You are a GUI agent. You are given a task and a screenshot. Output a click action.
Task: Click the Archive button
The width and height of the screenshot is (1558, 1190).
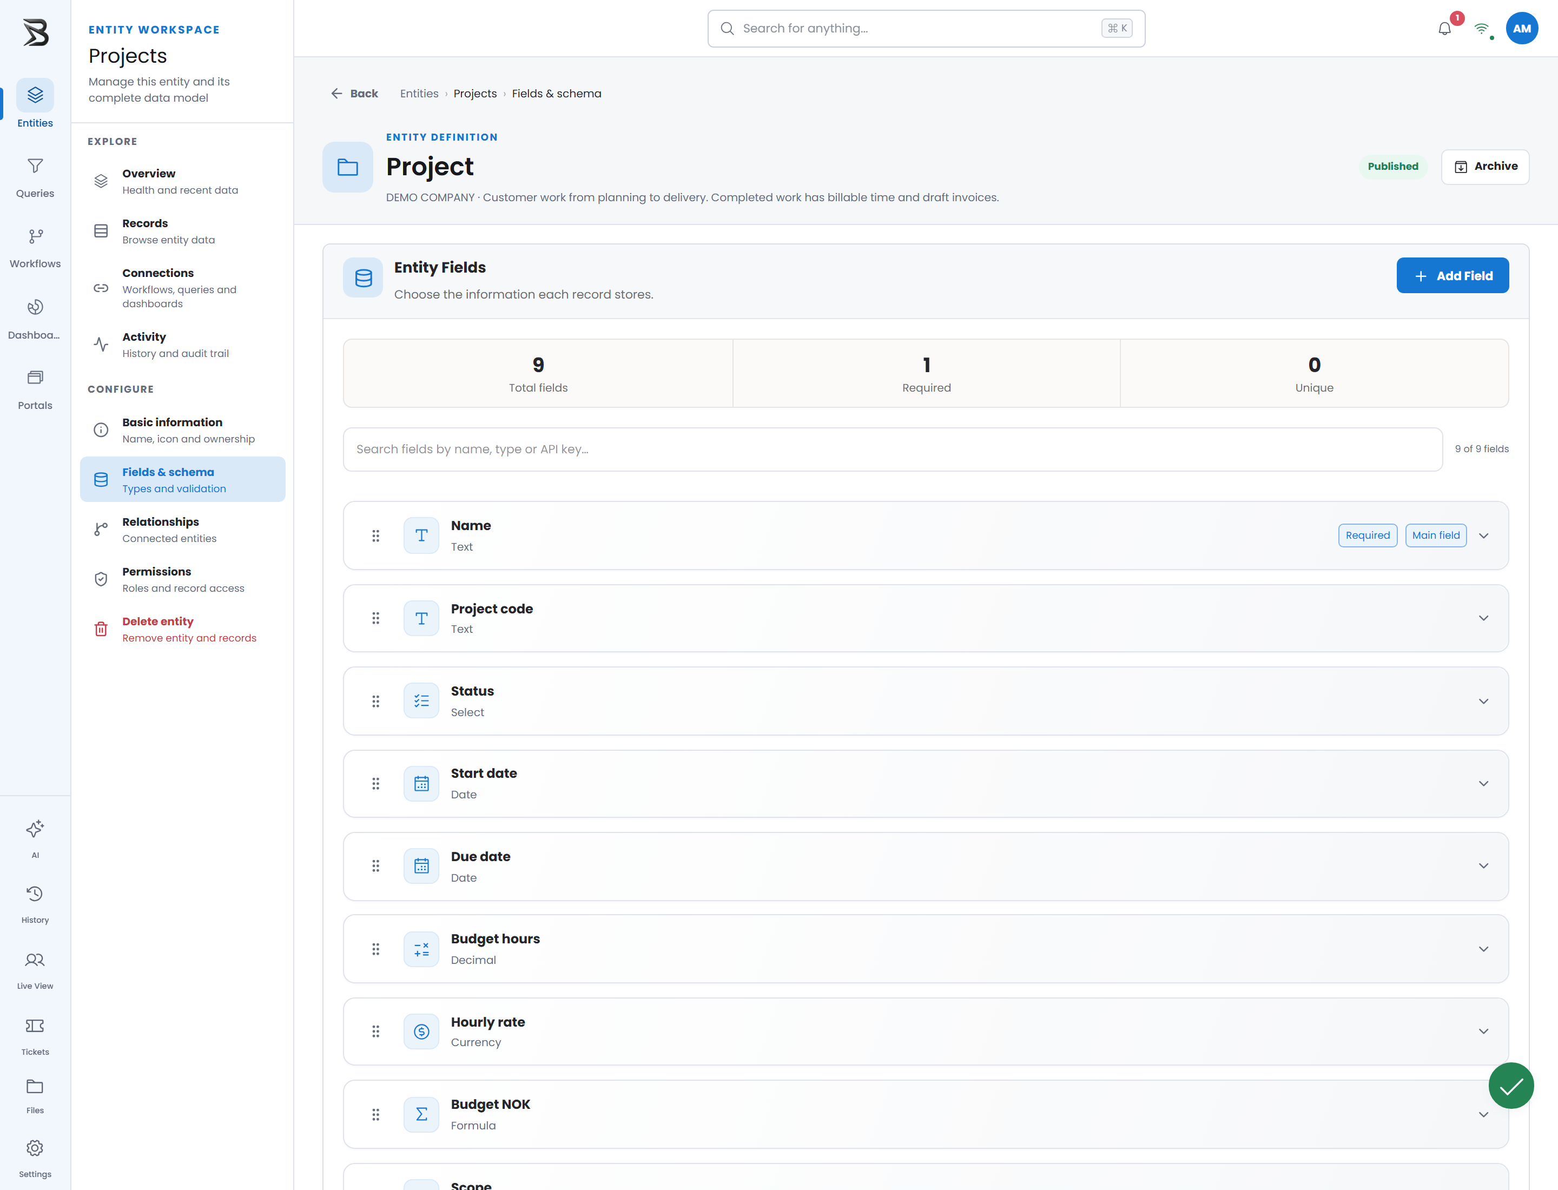click(1485, 167)
